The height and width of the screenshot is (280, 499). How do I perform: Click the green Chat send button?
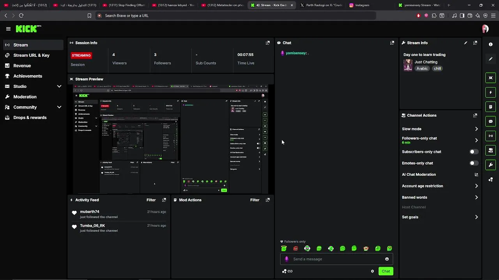pyautogui.click(x=386, y=271)
